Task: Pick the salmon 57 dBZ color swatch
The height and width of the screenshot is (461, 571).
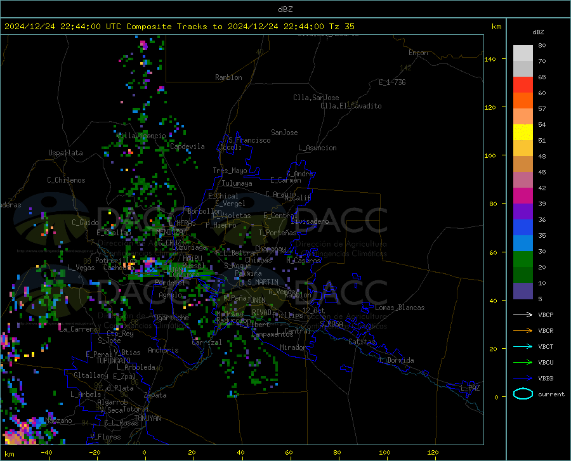Action: (523, 117)
